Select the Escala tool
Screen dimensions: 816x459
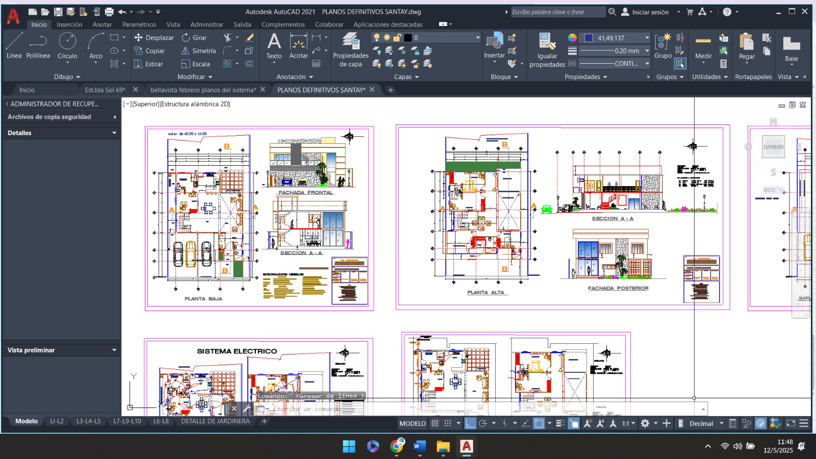click(196, 64)
